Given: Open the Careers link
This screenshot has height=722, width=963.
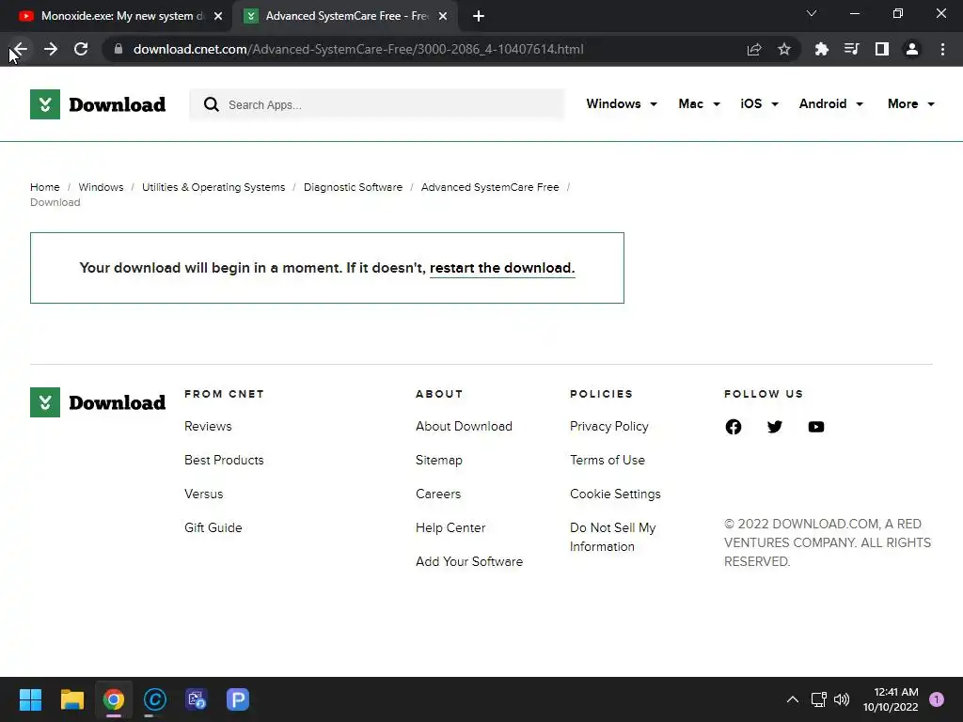Looking at the screenshot, I should [x=438, y=494].
